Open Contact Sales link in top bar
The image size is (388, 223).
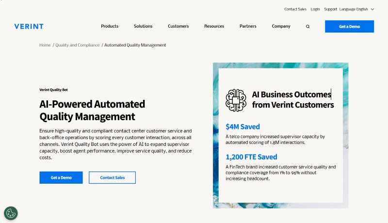[x=295, y=9]
